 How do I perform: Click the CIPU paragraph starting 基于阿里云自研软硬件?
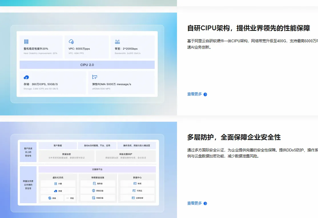tap(253, 44)
